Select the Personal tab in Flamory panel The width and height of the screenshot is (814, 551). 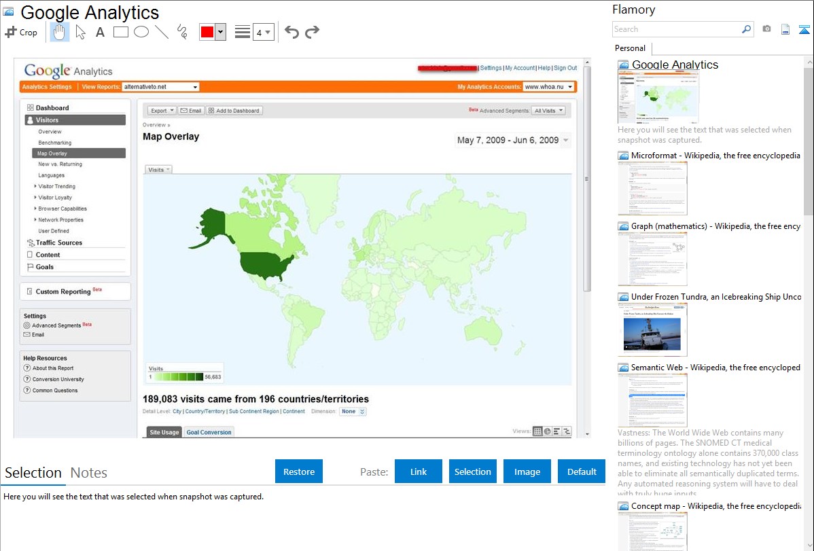(631, 48)
